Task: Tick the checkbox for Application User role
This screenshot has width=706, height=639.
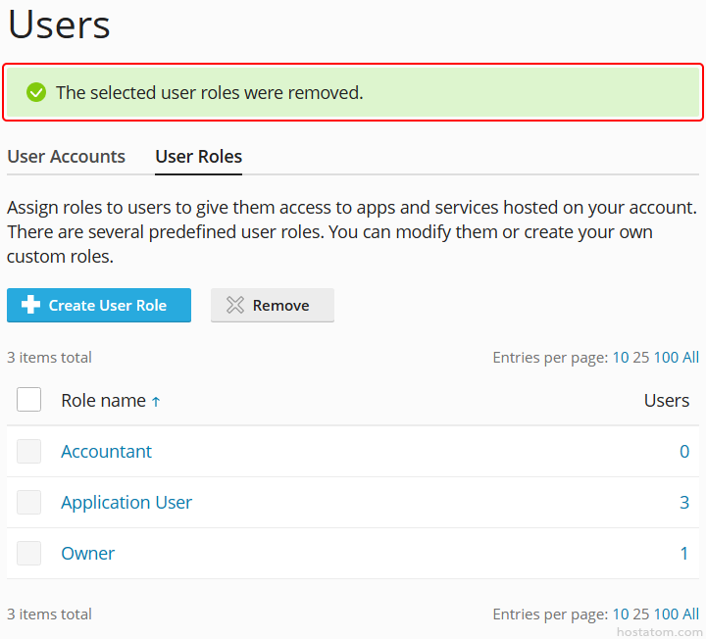Action: coord(28,503)
